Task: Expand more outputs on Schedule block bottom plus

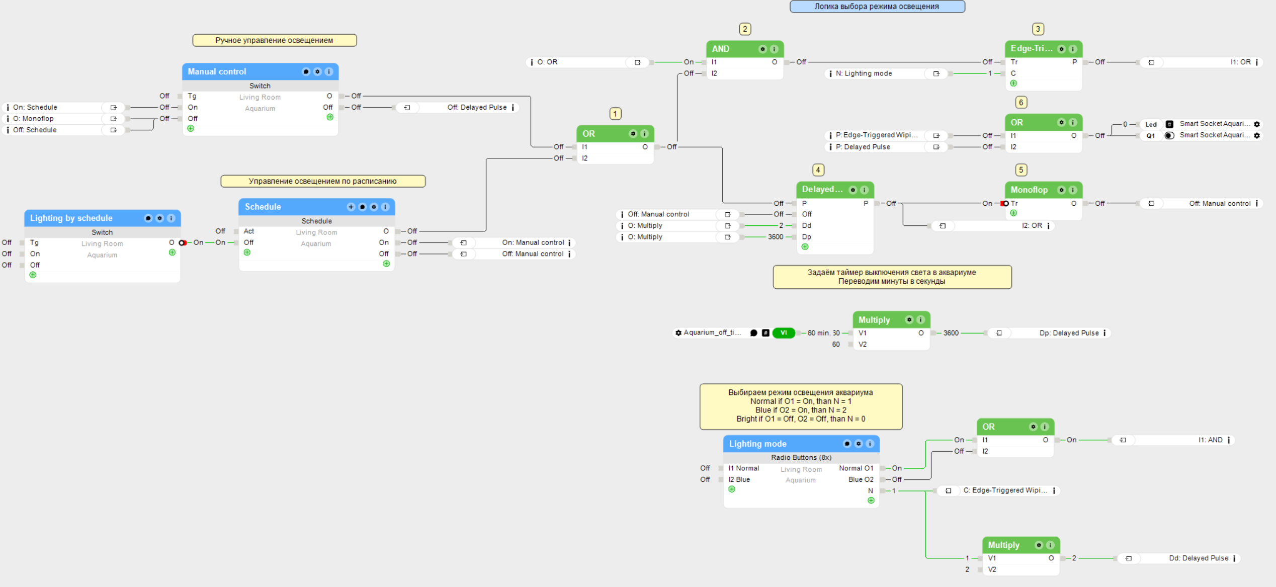Action: (386, 264)
